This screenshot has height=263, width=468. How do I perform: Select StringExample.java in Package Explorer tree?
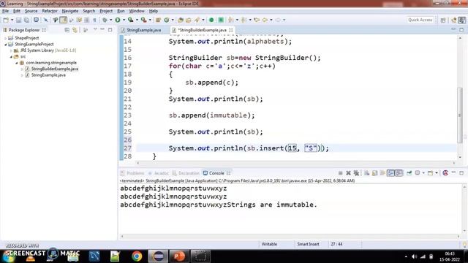pos(48,75)
